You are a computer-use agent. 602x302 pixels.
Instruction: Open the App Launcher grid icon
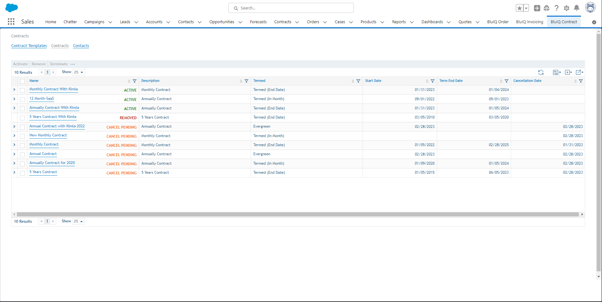(x=11, y=22)
